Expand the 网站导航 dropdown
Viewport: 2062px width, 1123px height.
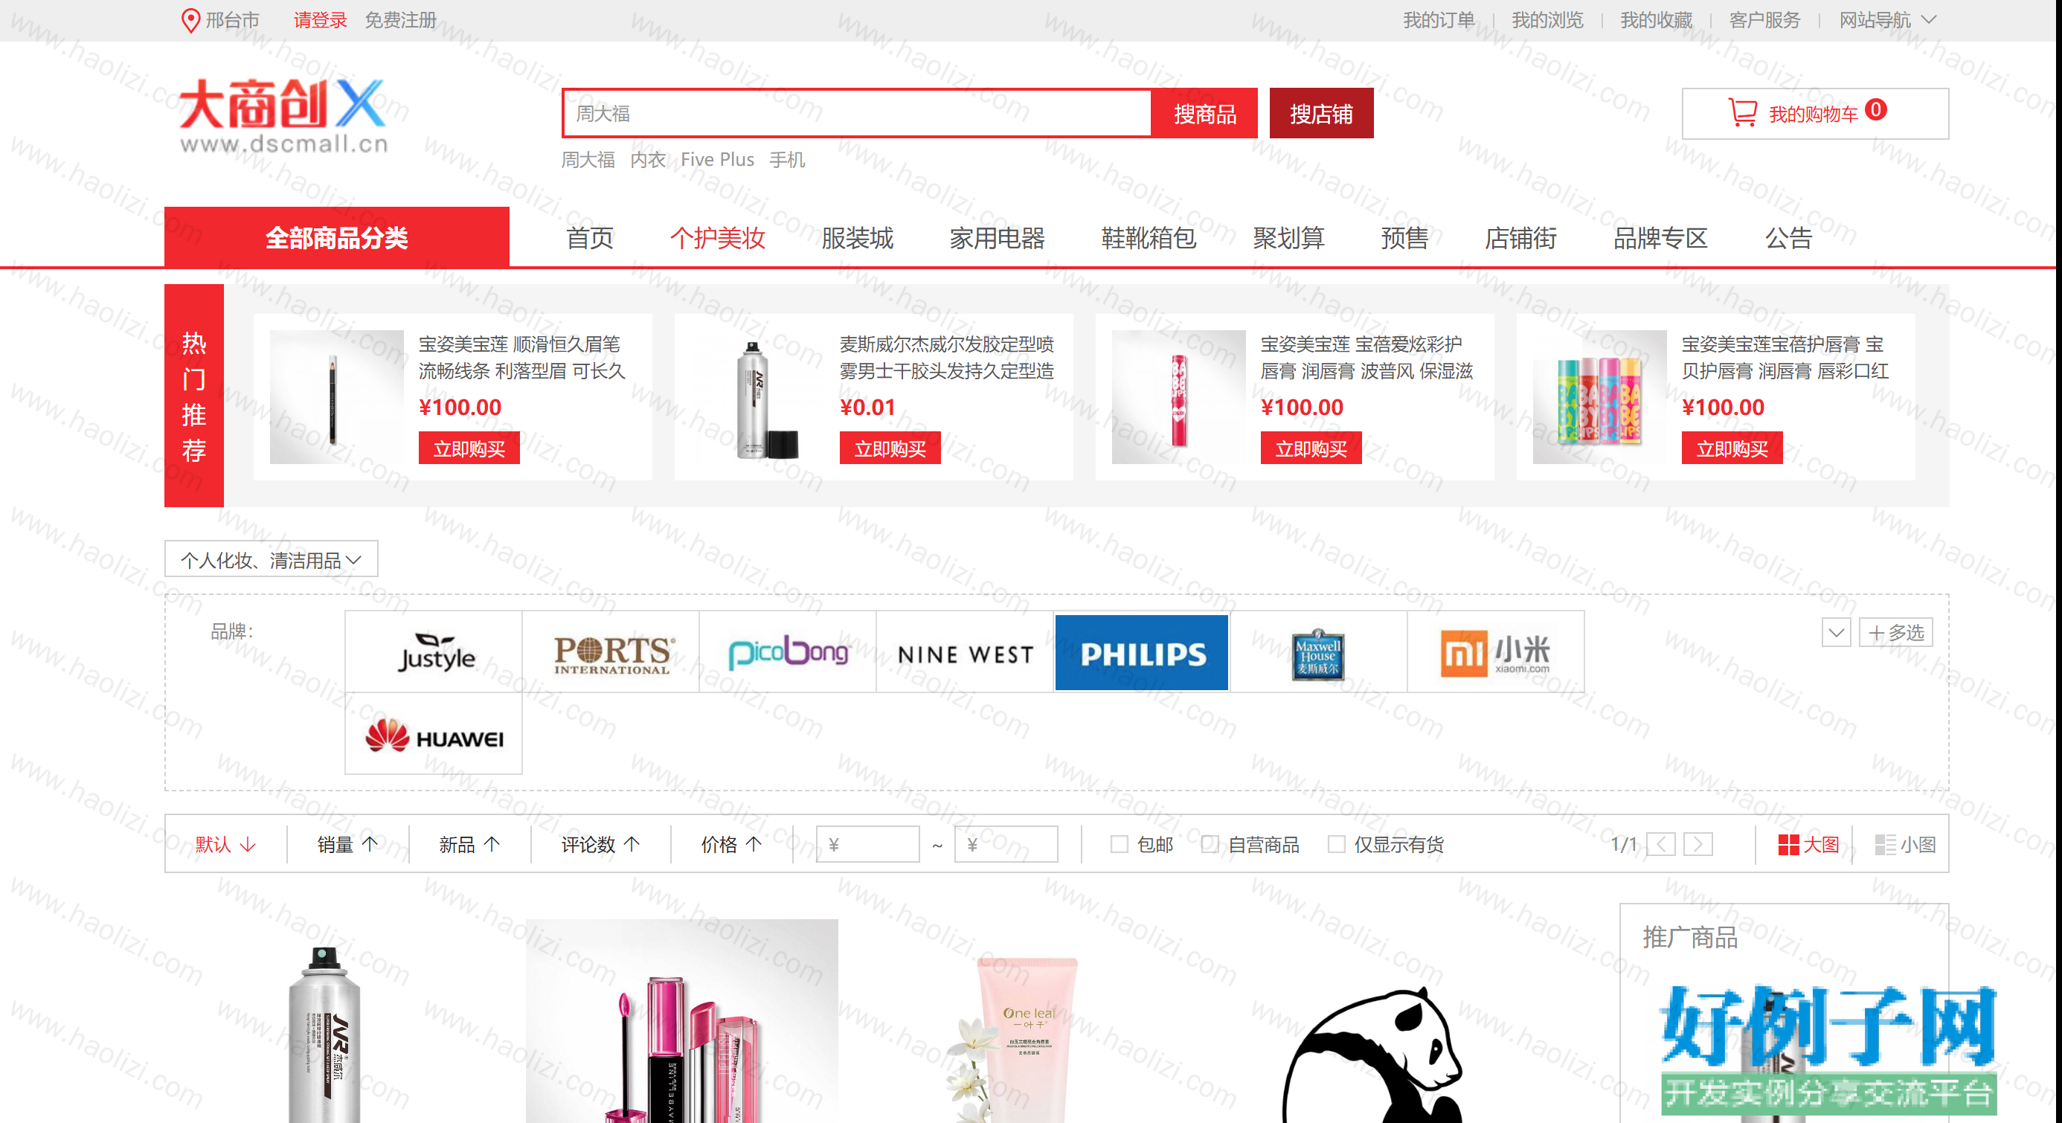point(1886,20)
